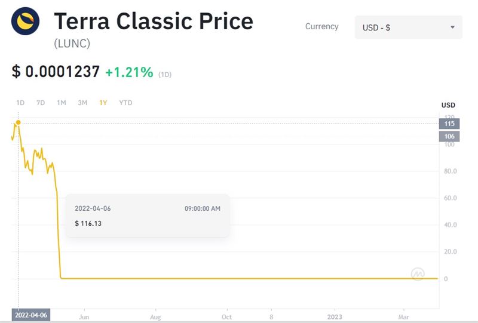Switch chart to 1M range
Screen dimensions: 478x323
(x=62, y=103)
